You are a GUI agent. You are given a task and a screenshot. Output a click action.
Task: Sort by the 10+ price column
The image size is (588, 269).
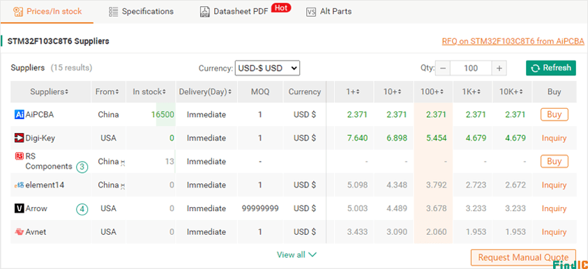pyautogui.click(x=393, y=92)
